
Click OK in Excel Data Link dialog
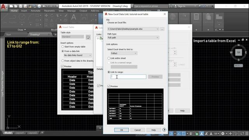click(x=121, y=130)
